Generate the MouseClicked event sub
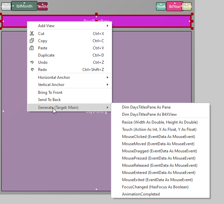This screenshot has height=204, width=224. pyautogui.click(x=160, y=137)
